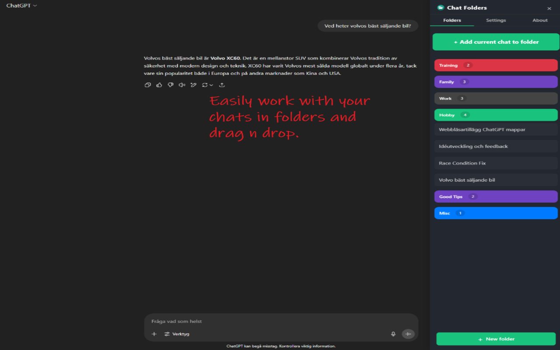This screenshot has height=350, width=560.
Task: Share the response with upload icon
Action: (222, 85)
